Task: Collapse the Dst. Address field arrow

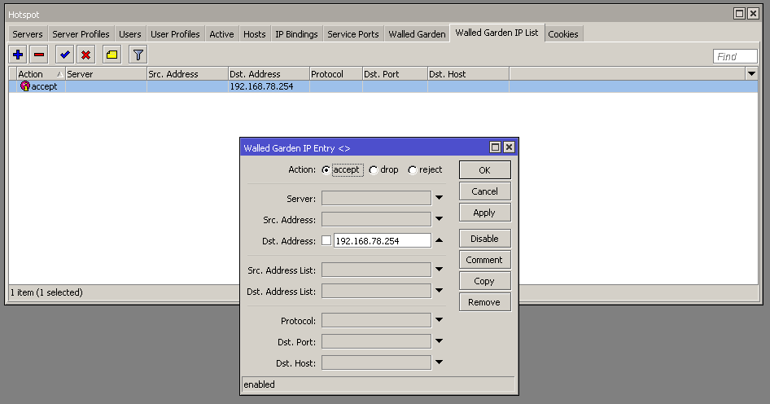Action: [439, 241]
